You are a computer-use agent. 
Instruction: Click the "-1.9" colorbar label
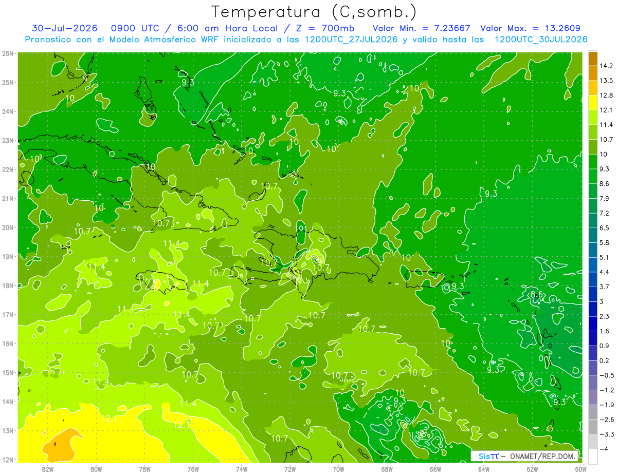[606, 404]
